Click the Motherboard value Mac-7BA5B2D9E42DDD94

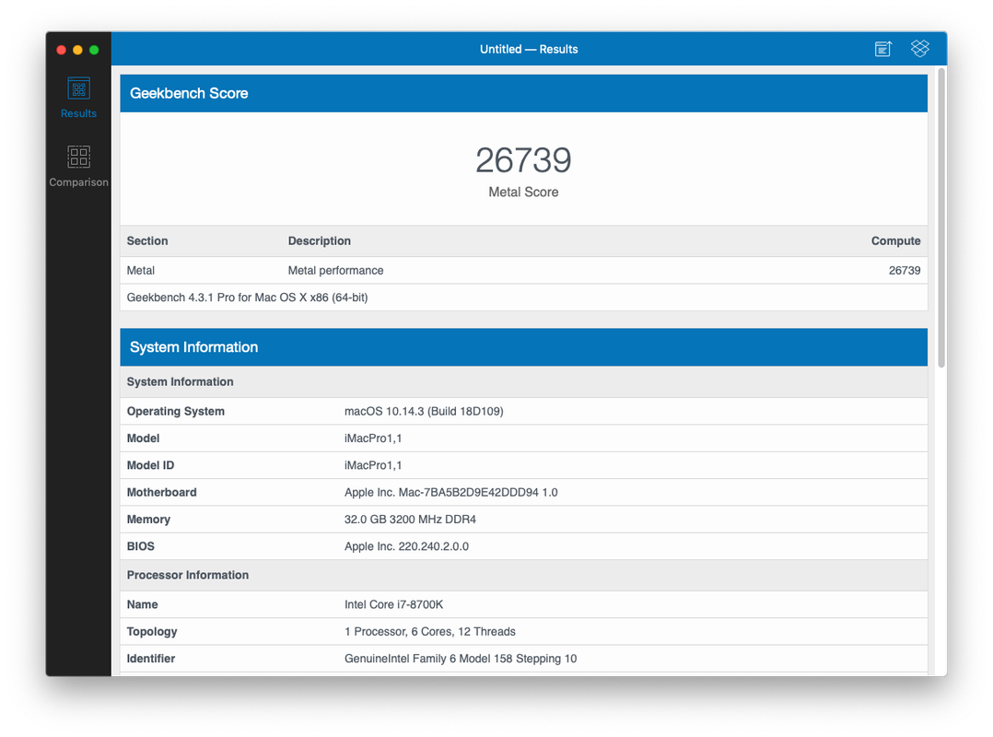click(451, 492)
